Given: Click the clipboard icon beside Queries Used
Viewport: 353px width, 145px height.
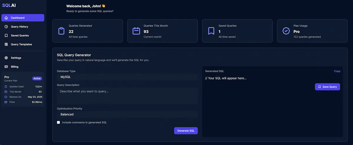Looking at the screenshot, I should tap(6, 86).
